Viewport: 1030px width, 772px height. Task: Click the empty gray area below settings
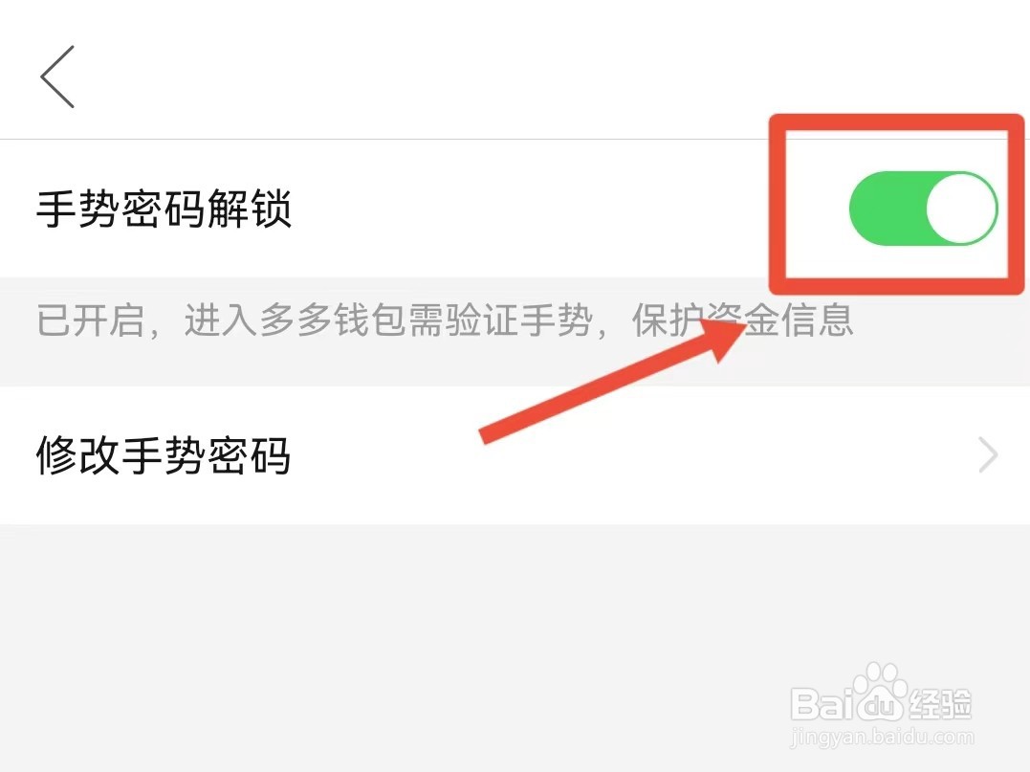(x=394, y=648)
